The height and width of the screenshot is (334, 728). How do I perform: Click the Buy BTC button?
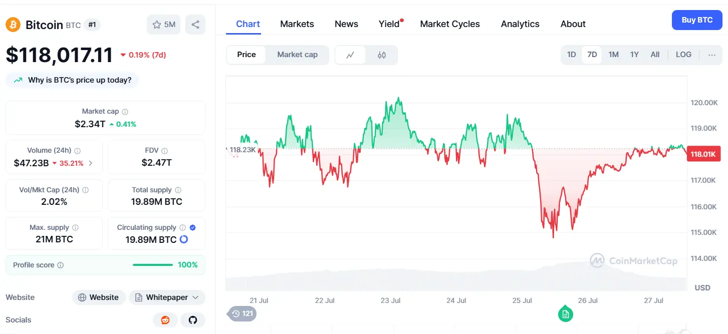point(697,20)
